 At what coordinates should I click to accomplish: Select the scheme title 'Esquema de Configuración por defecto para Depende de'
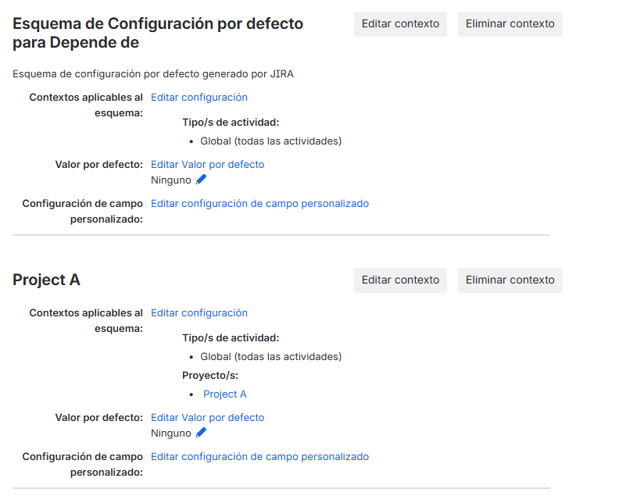point(157,33)
